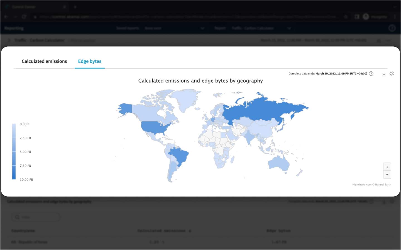Click the edge bytes color scale bar
This screenshot has width=401, height=250.
point(14,152)
